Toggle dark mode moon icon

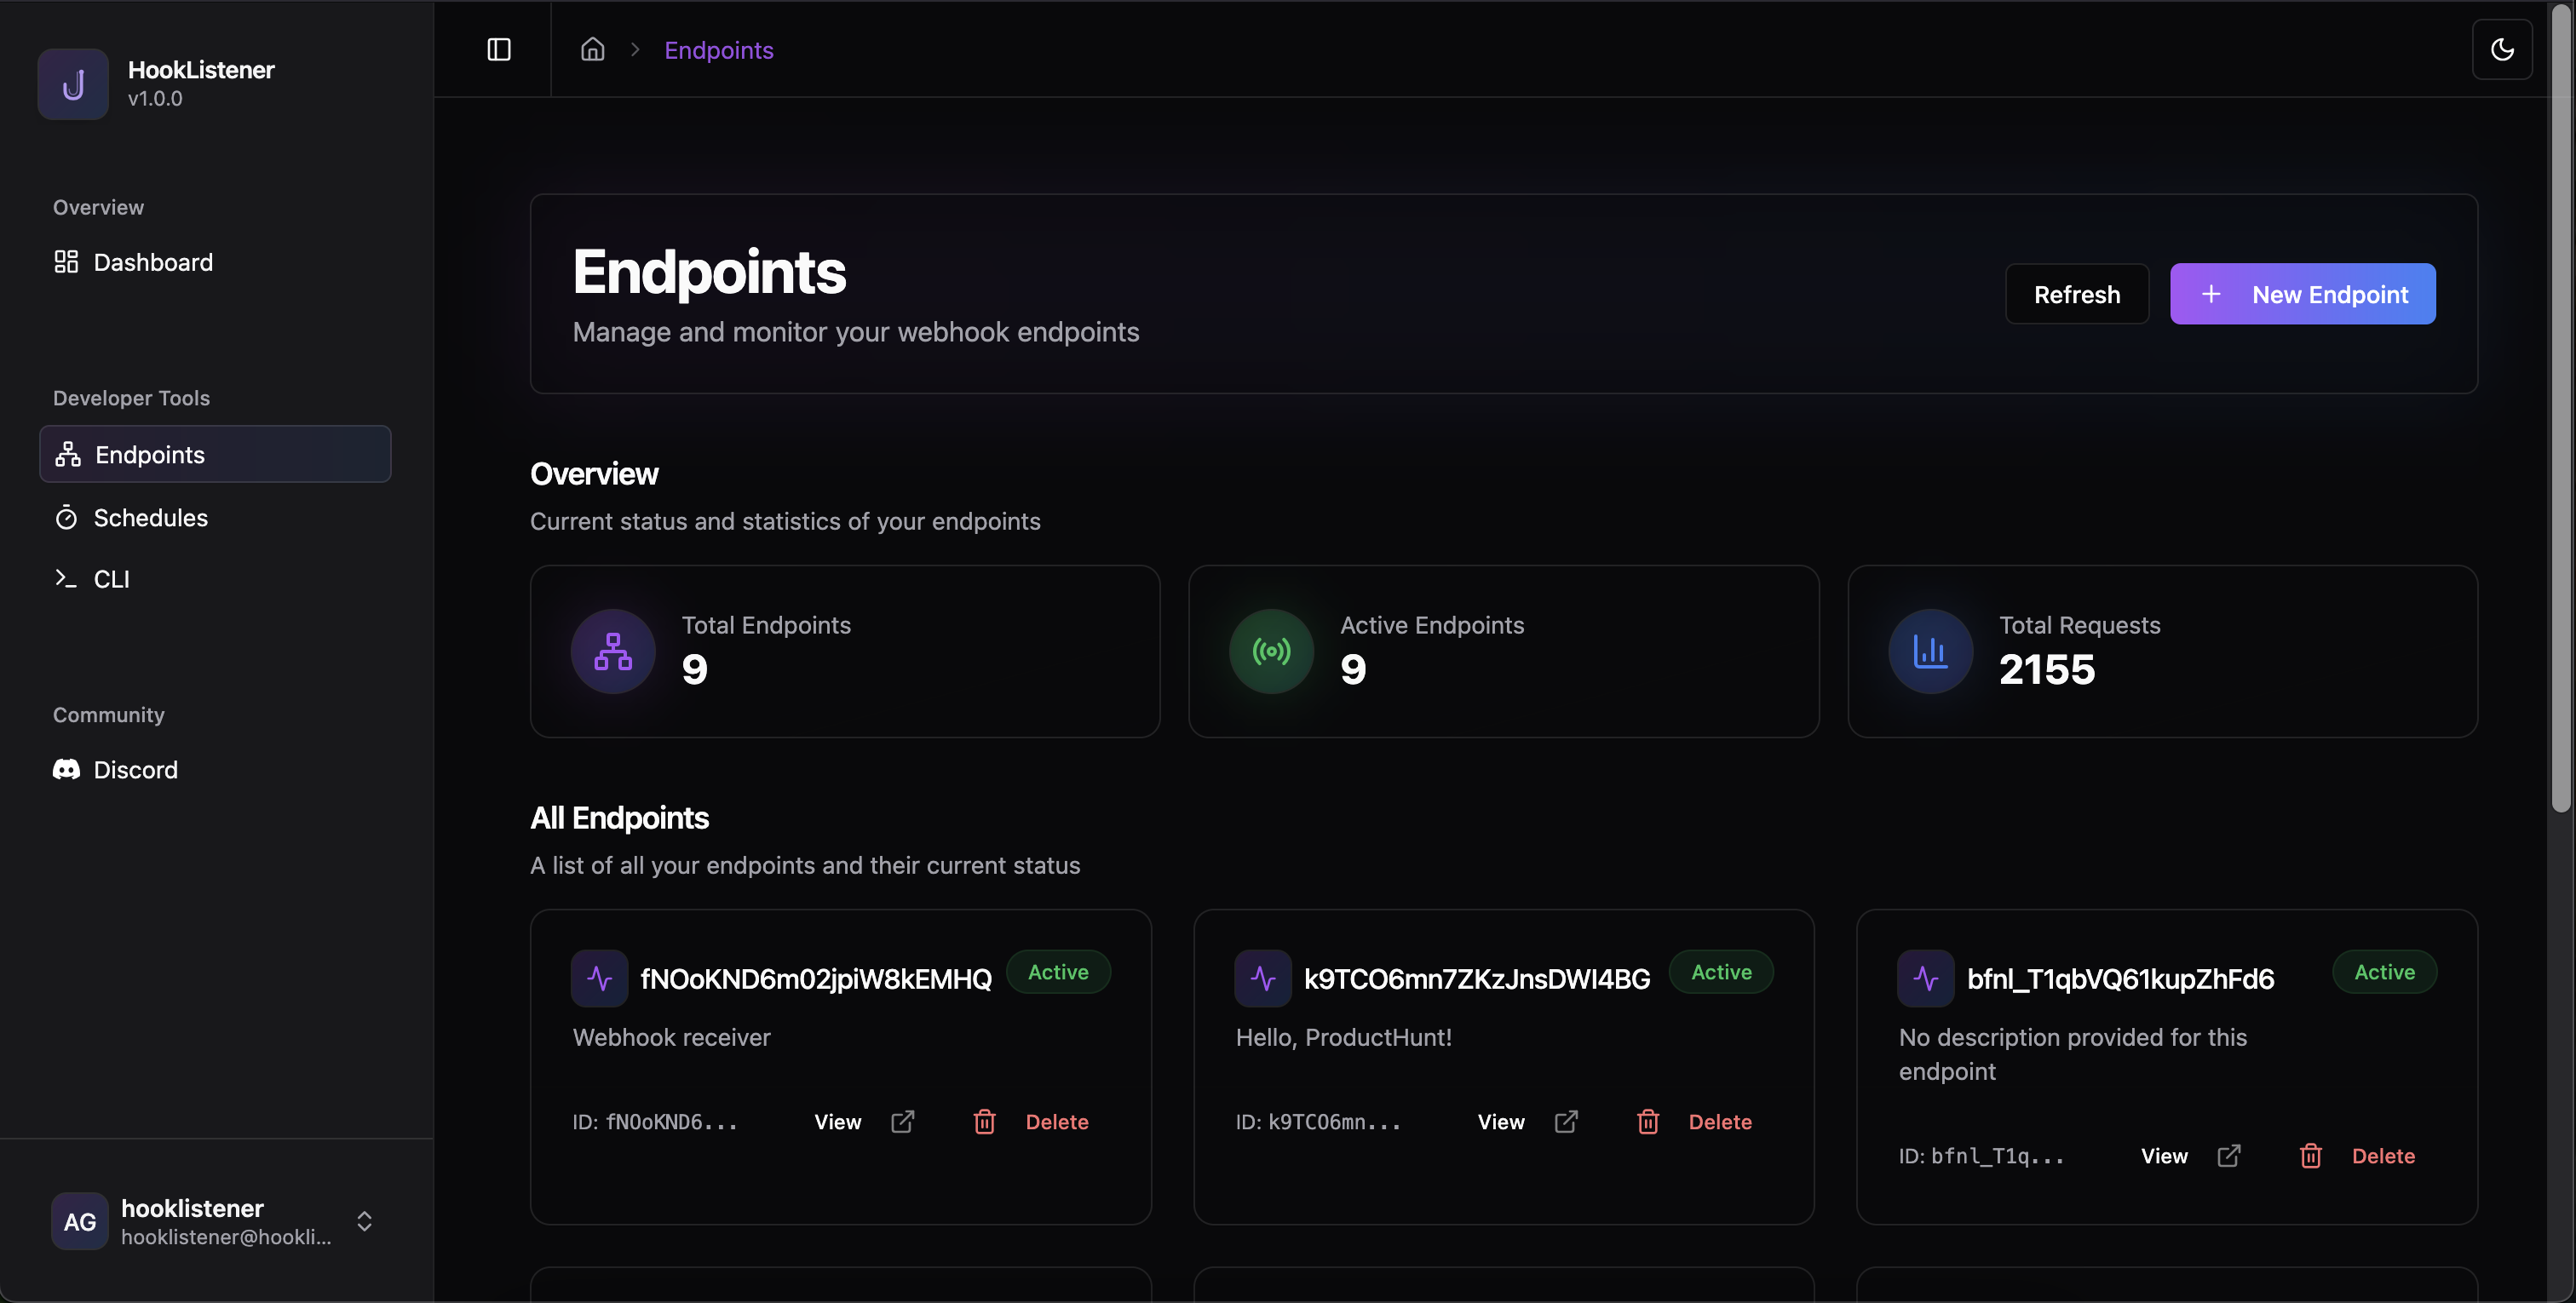point(2501,50)
